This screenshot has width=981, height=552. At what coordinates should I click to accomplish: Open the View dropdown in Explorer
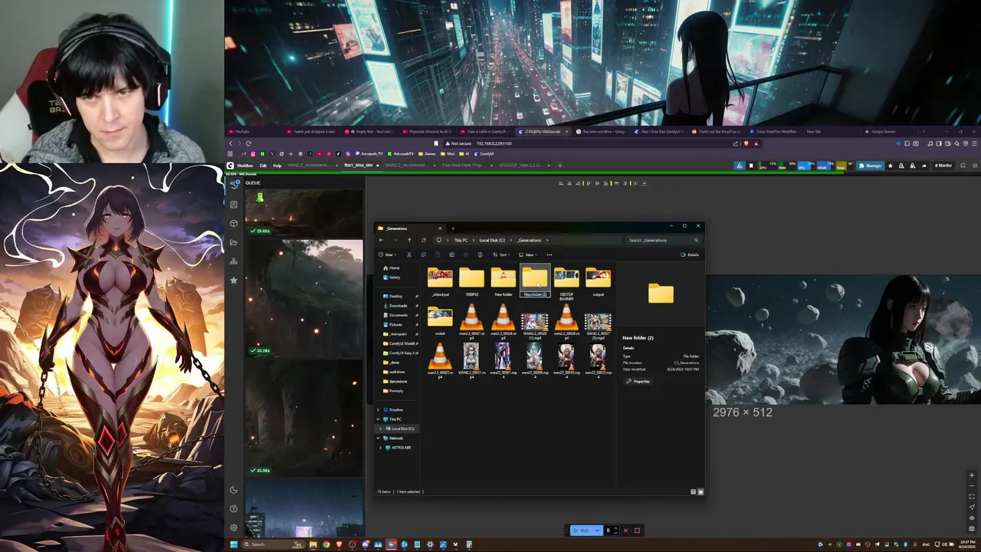[x=528, y=255]
